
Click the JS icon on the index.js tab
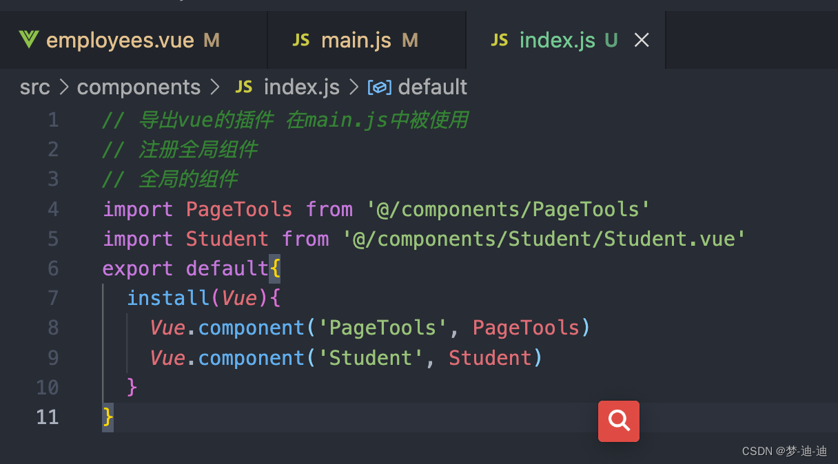pyautogui.click(x=500, y=40)
